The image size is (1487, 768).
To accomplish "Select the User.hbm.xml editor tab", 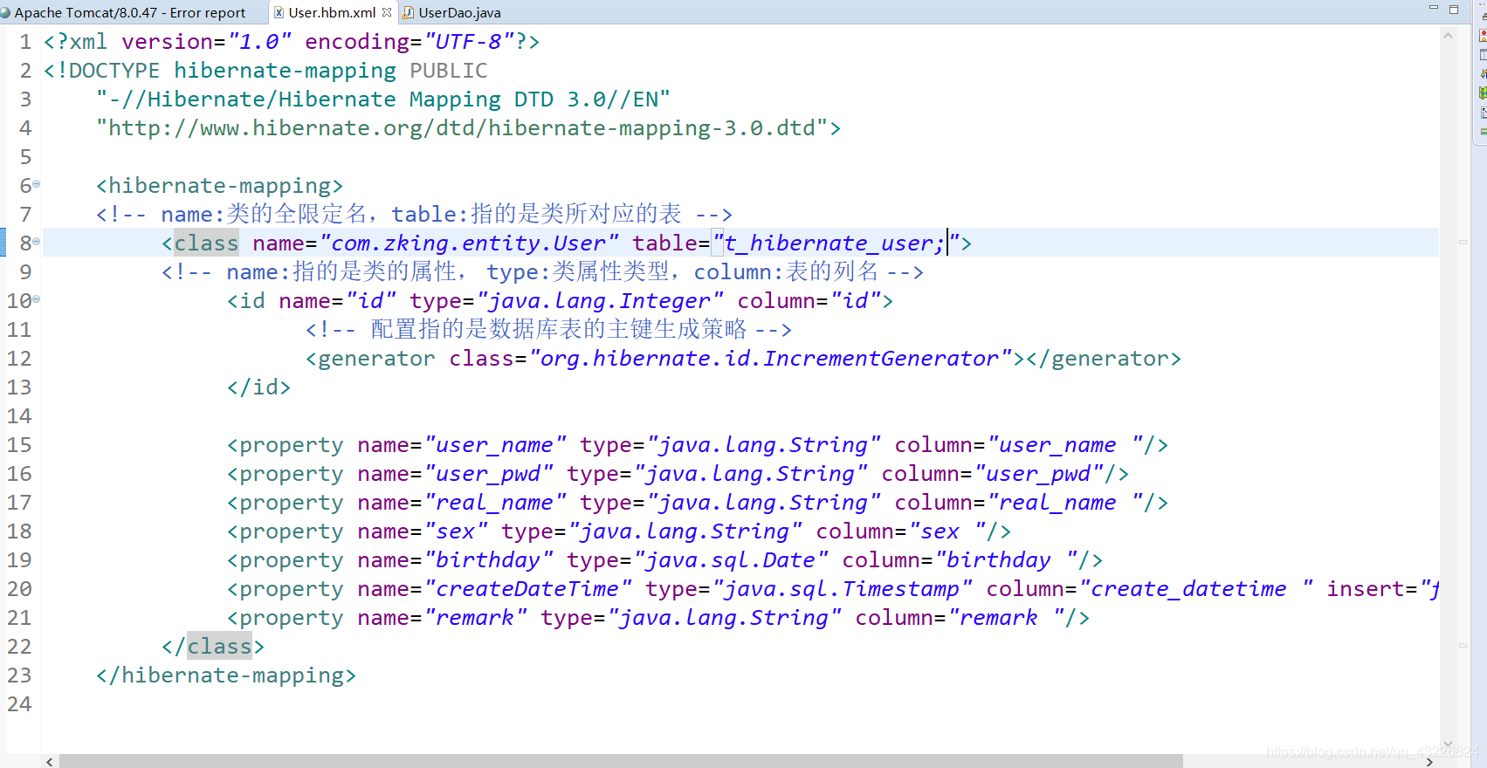I will coord(332,12).
